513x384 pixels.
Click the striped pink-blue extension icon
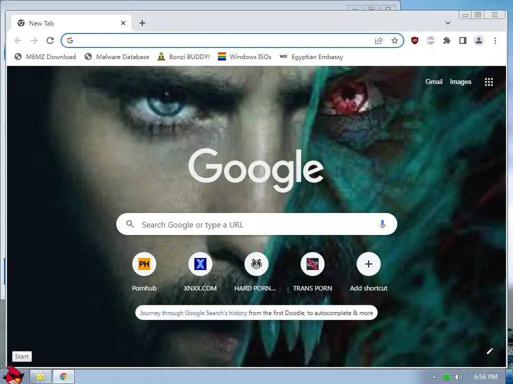click(431, 40)
